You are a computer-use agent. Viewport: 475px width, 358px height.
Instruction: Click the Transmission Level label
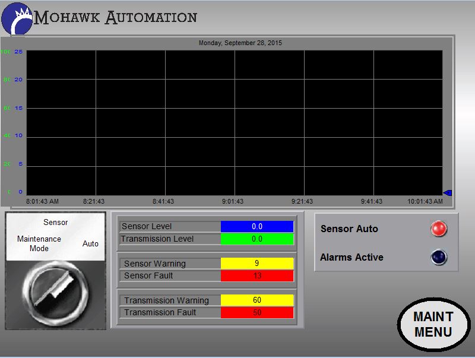157,239
